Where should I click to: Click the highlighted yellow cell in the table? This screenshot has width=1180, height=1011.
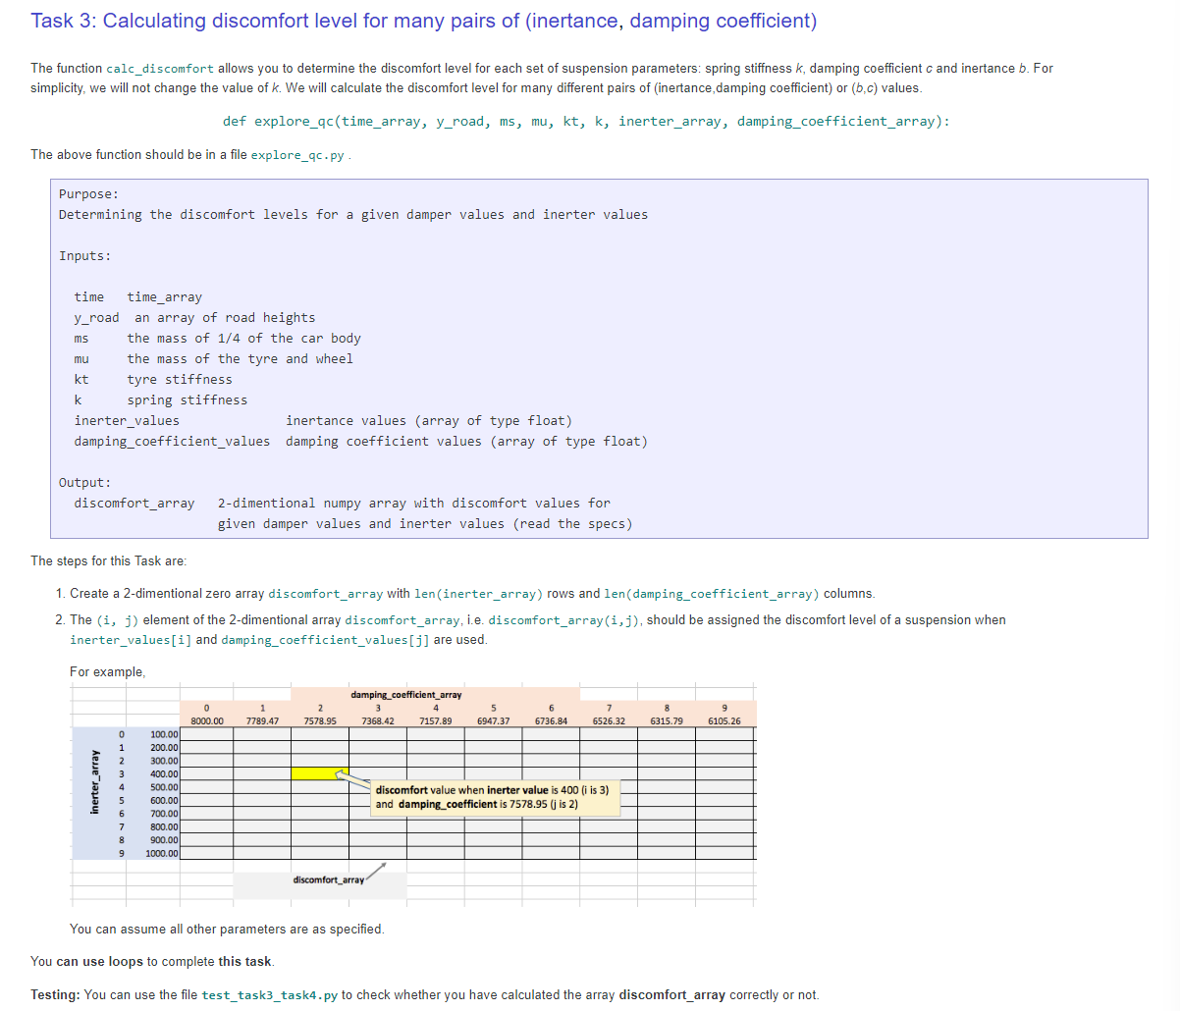320,773
